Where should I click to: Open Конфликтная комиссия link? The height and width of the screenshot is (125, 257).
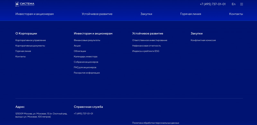203,40
